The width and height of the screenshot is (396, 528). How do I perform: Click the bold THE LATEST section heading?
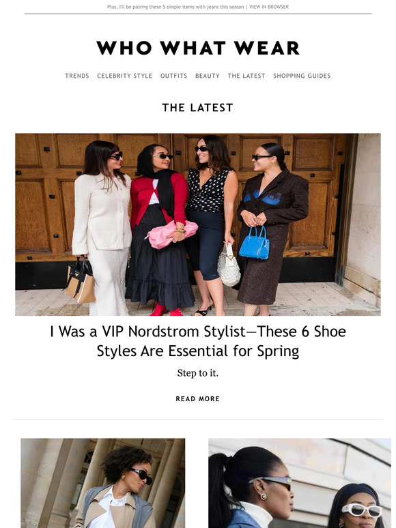198,107
